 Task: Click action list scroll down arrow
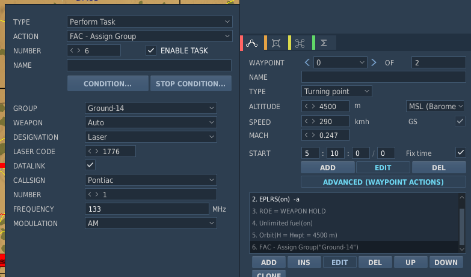[462, 249]
